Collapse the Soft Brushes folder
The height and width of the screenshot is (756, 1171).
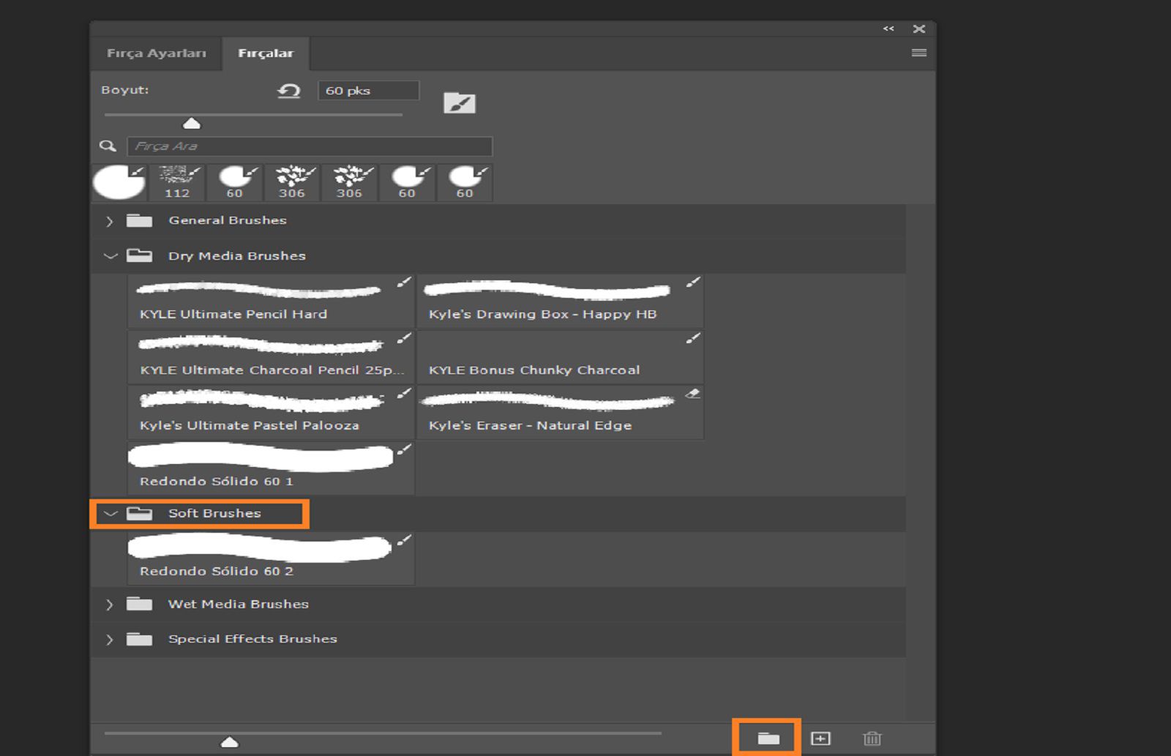click(x=111, y=514)
